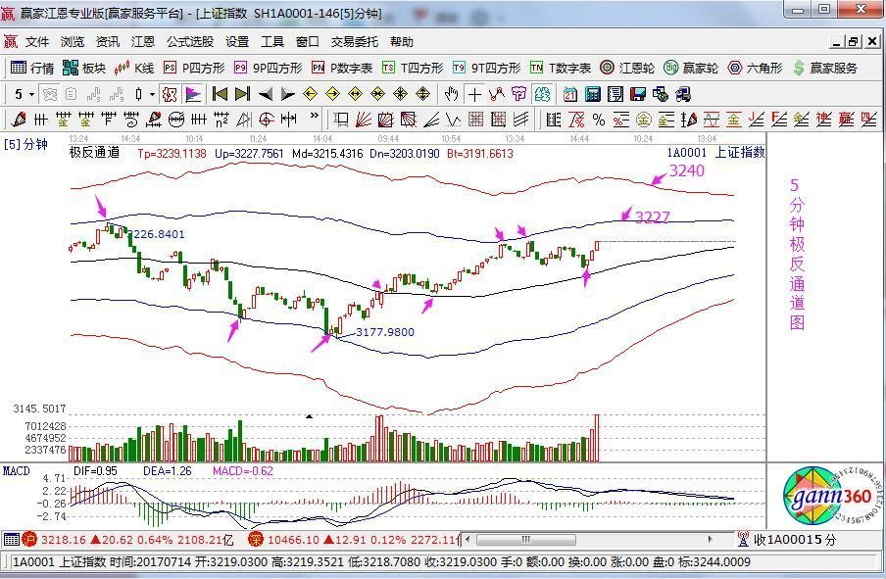Screen dimensions: 886x579
Task: Open the notepad report icon
Action: [x=615, y=94]
